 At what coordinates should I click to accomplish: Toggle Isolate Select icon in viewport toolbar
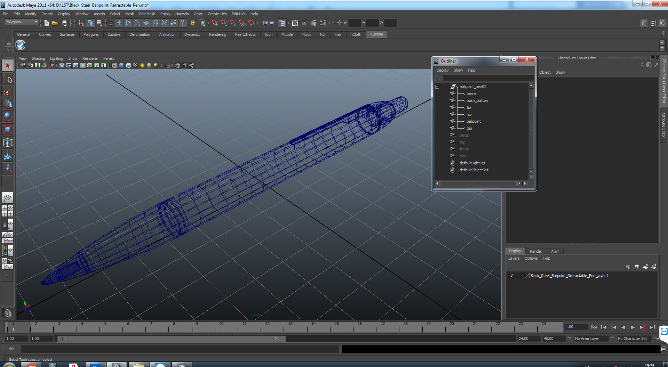click(167, 65)
